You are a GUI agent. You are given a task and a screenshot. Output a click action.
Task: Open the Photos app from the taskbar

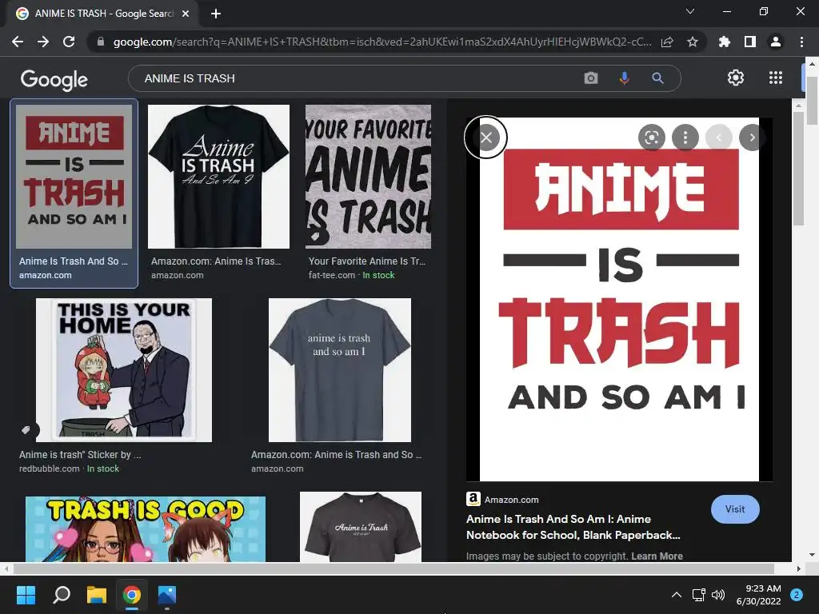(x=166, y=595)
